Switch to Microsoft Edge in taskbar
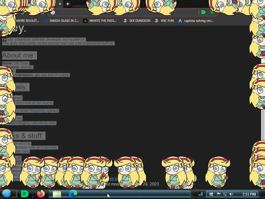This screenshot has width=265, height=199. pos(73,194)
